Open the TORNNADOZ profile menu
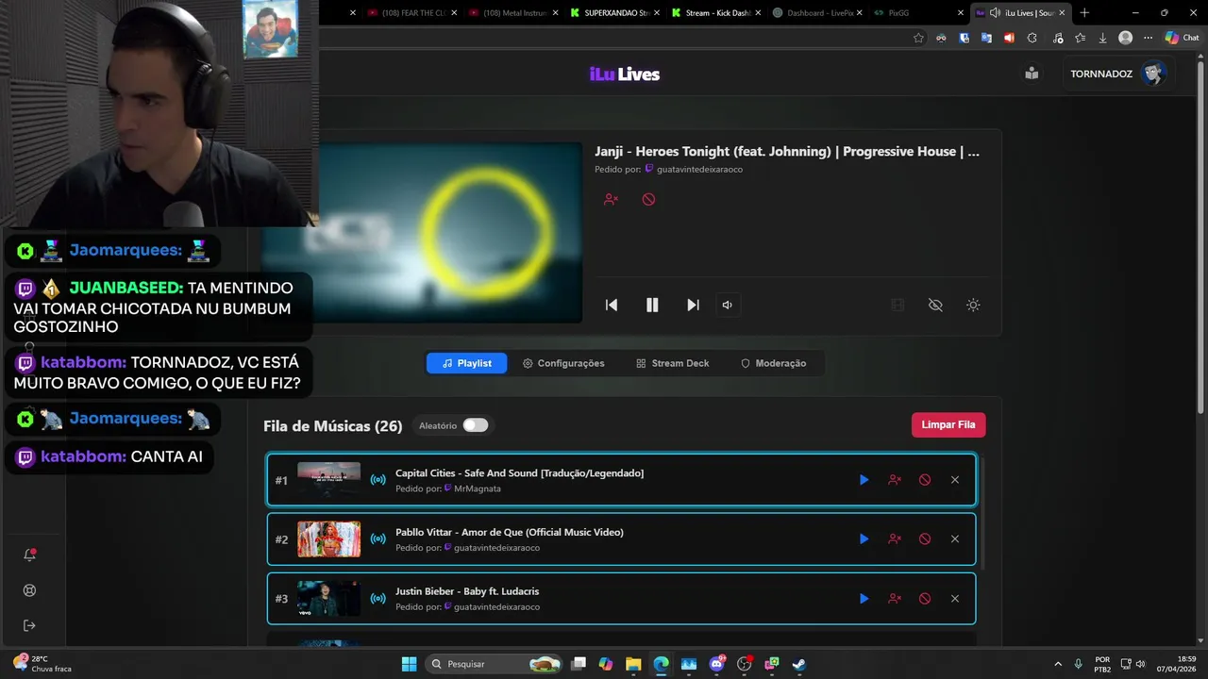Screen dimensions: 1208x679 1117,74
